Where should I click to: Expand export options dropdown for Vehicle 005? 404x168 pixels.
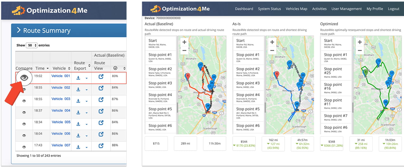86,124
